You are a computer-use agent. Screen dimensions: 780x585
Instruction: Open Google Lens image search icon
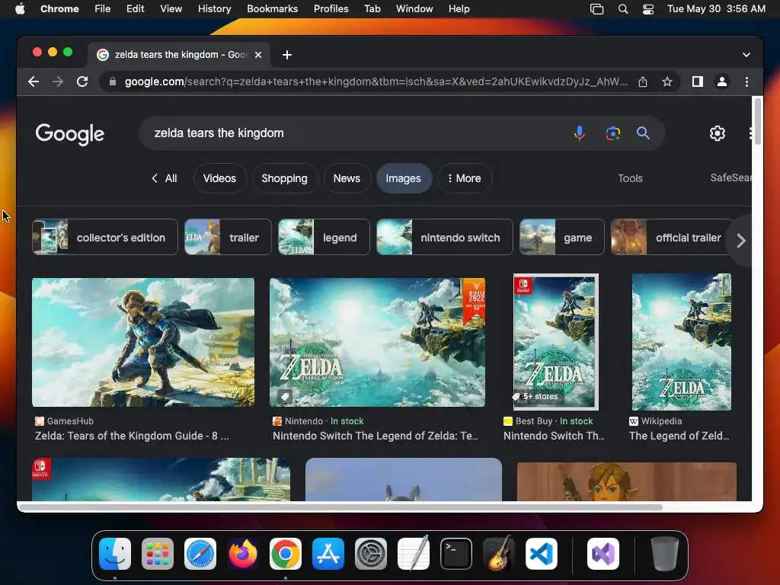pos(613,133)
